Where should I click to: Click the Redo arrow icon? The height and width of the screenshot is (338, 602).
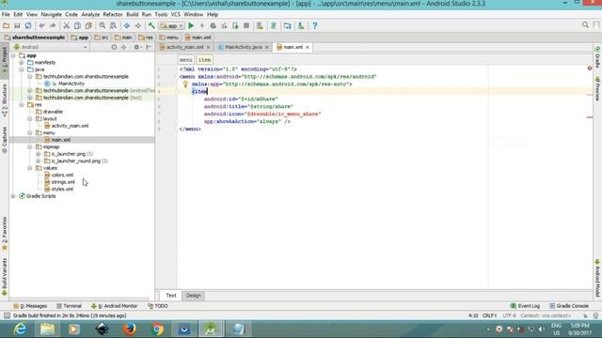(53, 25)
